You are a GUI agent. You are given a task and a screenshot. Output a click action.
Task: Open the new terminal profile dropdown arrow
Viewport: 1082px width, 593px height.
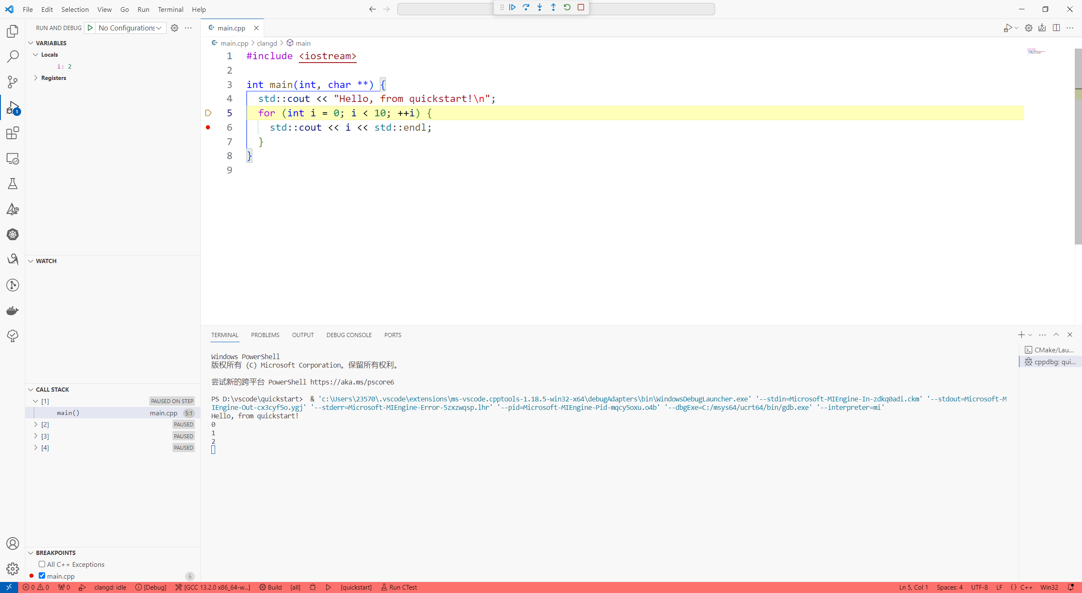(x=1030, y=335)
